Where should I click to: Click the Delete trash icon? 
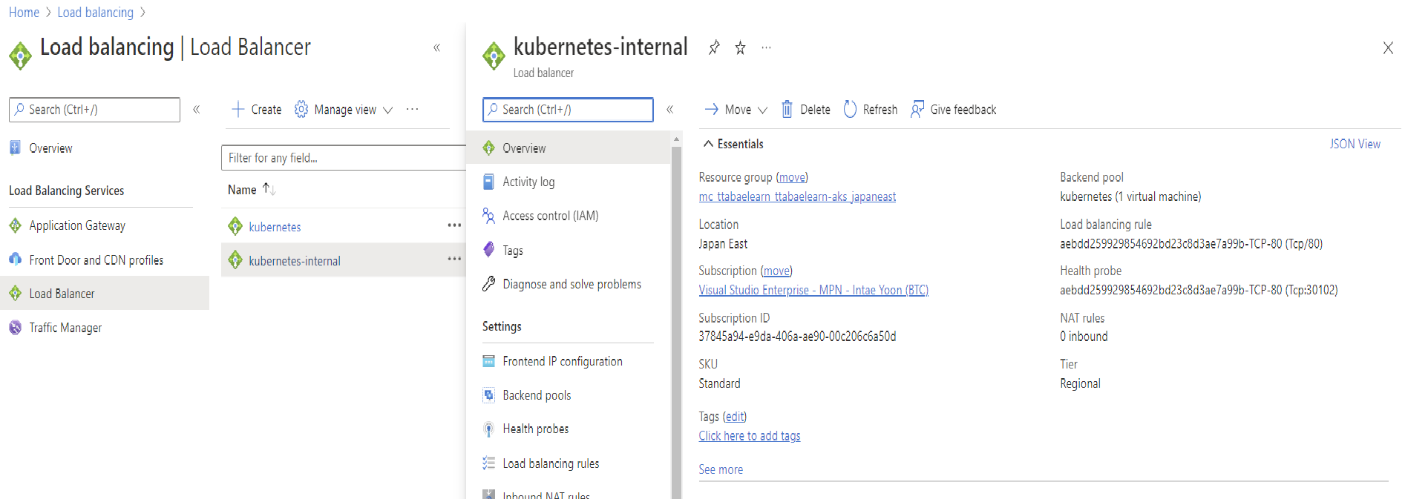[787, 109]
